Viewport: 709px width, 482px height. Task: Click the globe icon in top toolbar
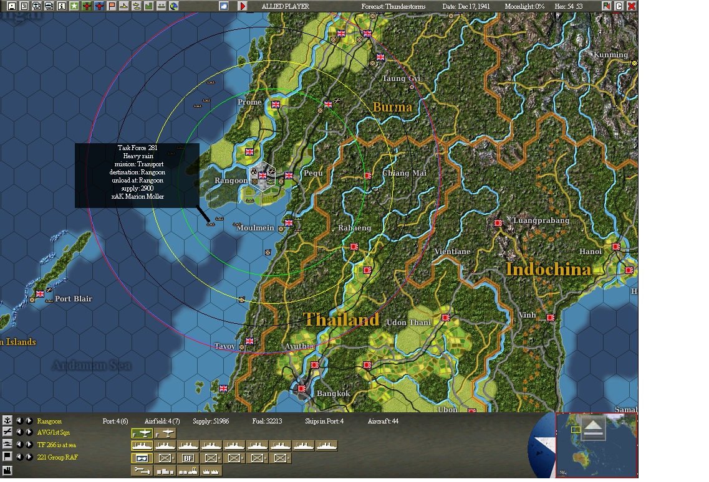(x=173, y=6)
